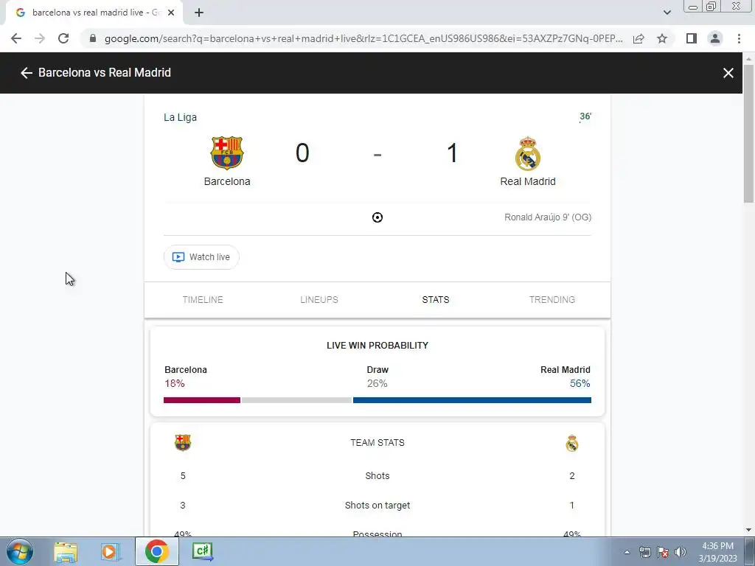
Task: Expand the tab search chevron
Action: (x=667, y=13)
